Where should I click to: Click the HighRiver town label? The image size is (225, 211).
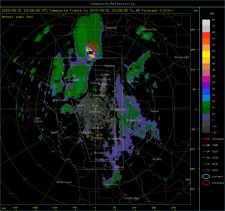(x=102, y=160)
